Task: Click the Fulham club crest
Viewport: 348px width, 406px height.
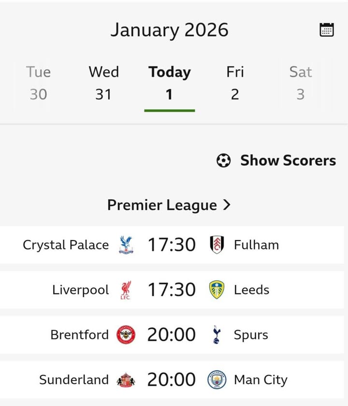Action: tap(217, 245)
